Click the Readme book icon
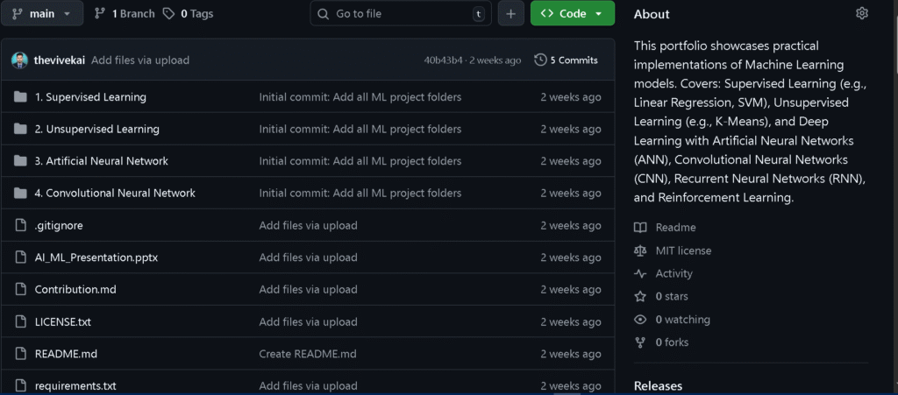898x395 pixels. click(639, 228)
